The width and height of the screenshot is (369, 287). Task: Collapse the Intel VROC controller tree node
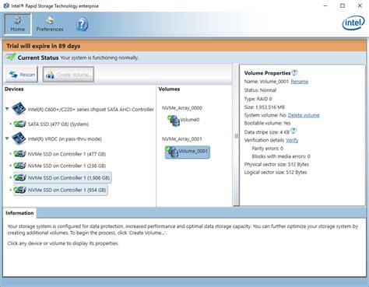tap(7, 138)
